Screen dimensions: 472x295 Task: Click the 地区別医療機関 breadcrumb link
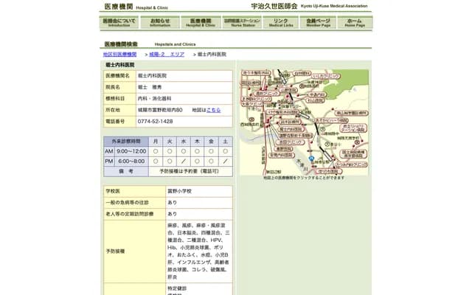point(119,55)
